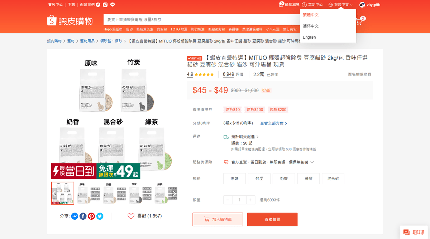The width and height of the screenshot is (430, 239).
Task: Increase quantity with the plus button
Action: [x=251, y=200]
